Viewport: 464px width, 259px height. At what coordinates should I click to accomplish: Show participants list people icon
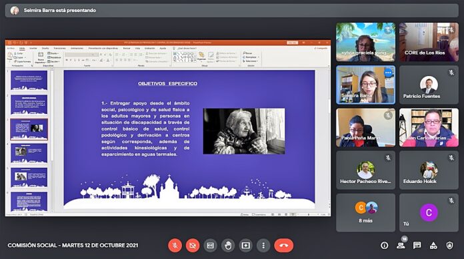tap(401, 246)
